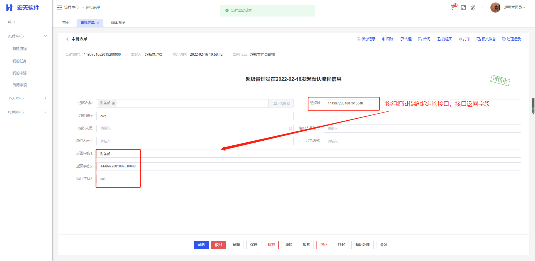Focus the 组织id input field

422,103
